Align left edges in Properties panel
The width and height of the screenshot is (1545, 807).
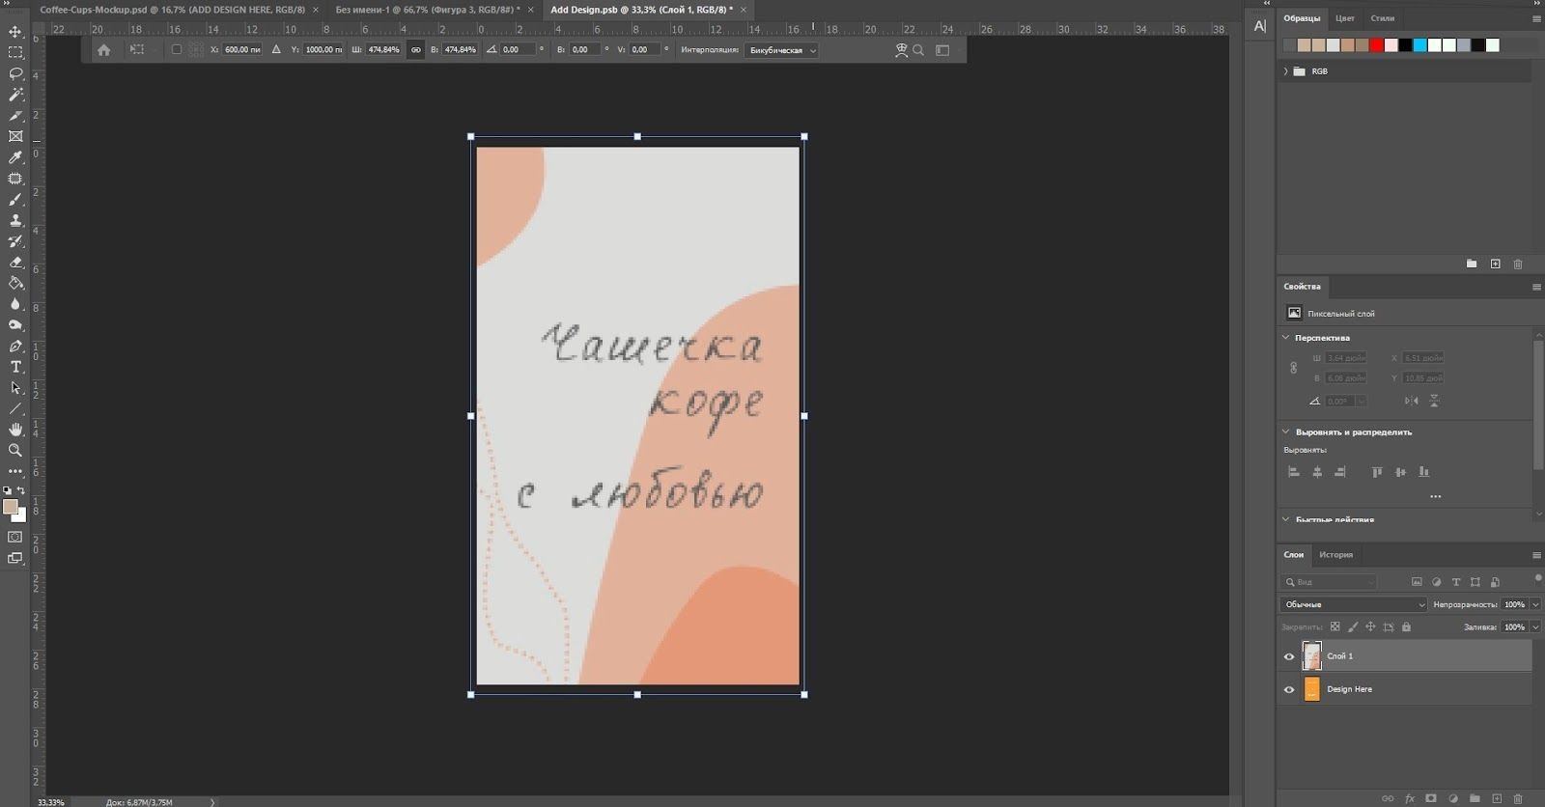point(1294,472)
